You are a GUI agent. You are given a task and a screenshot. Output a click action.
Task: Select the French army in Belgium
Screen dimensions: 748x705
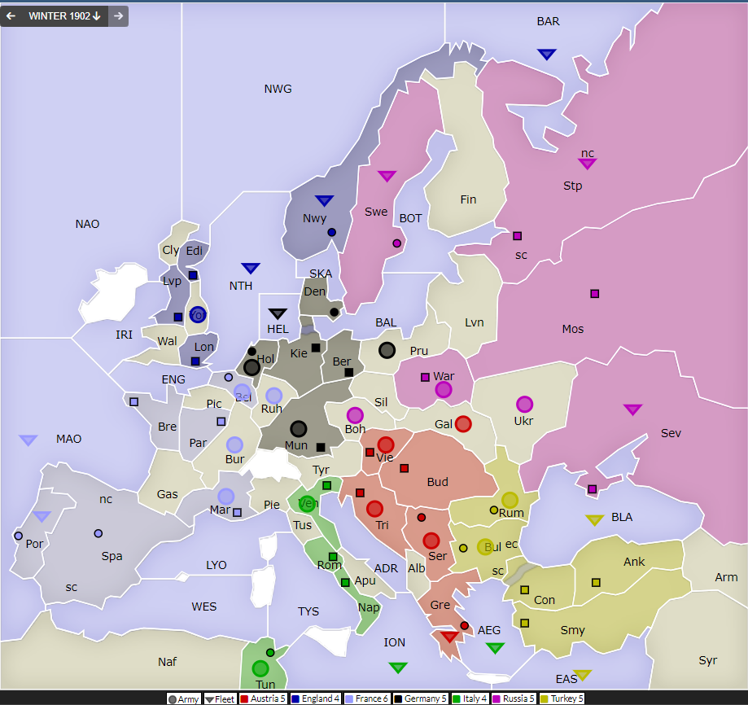[243, 392]
